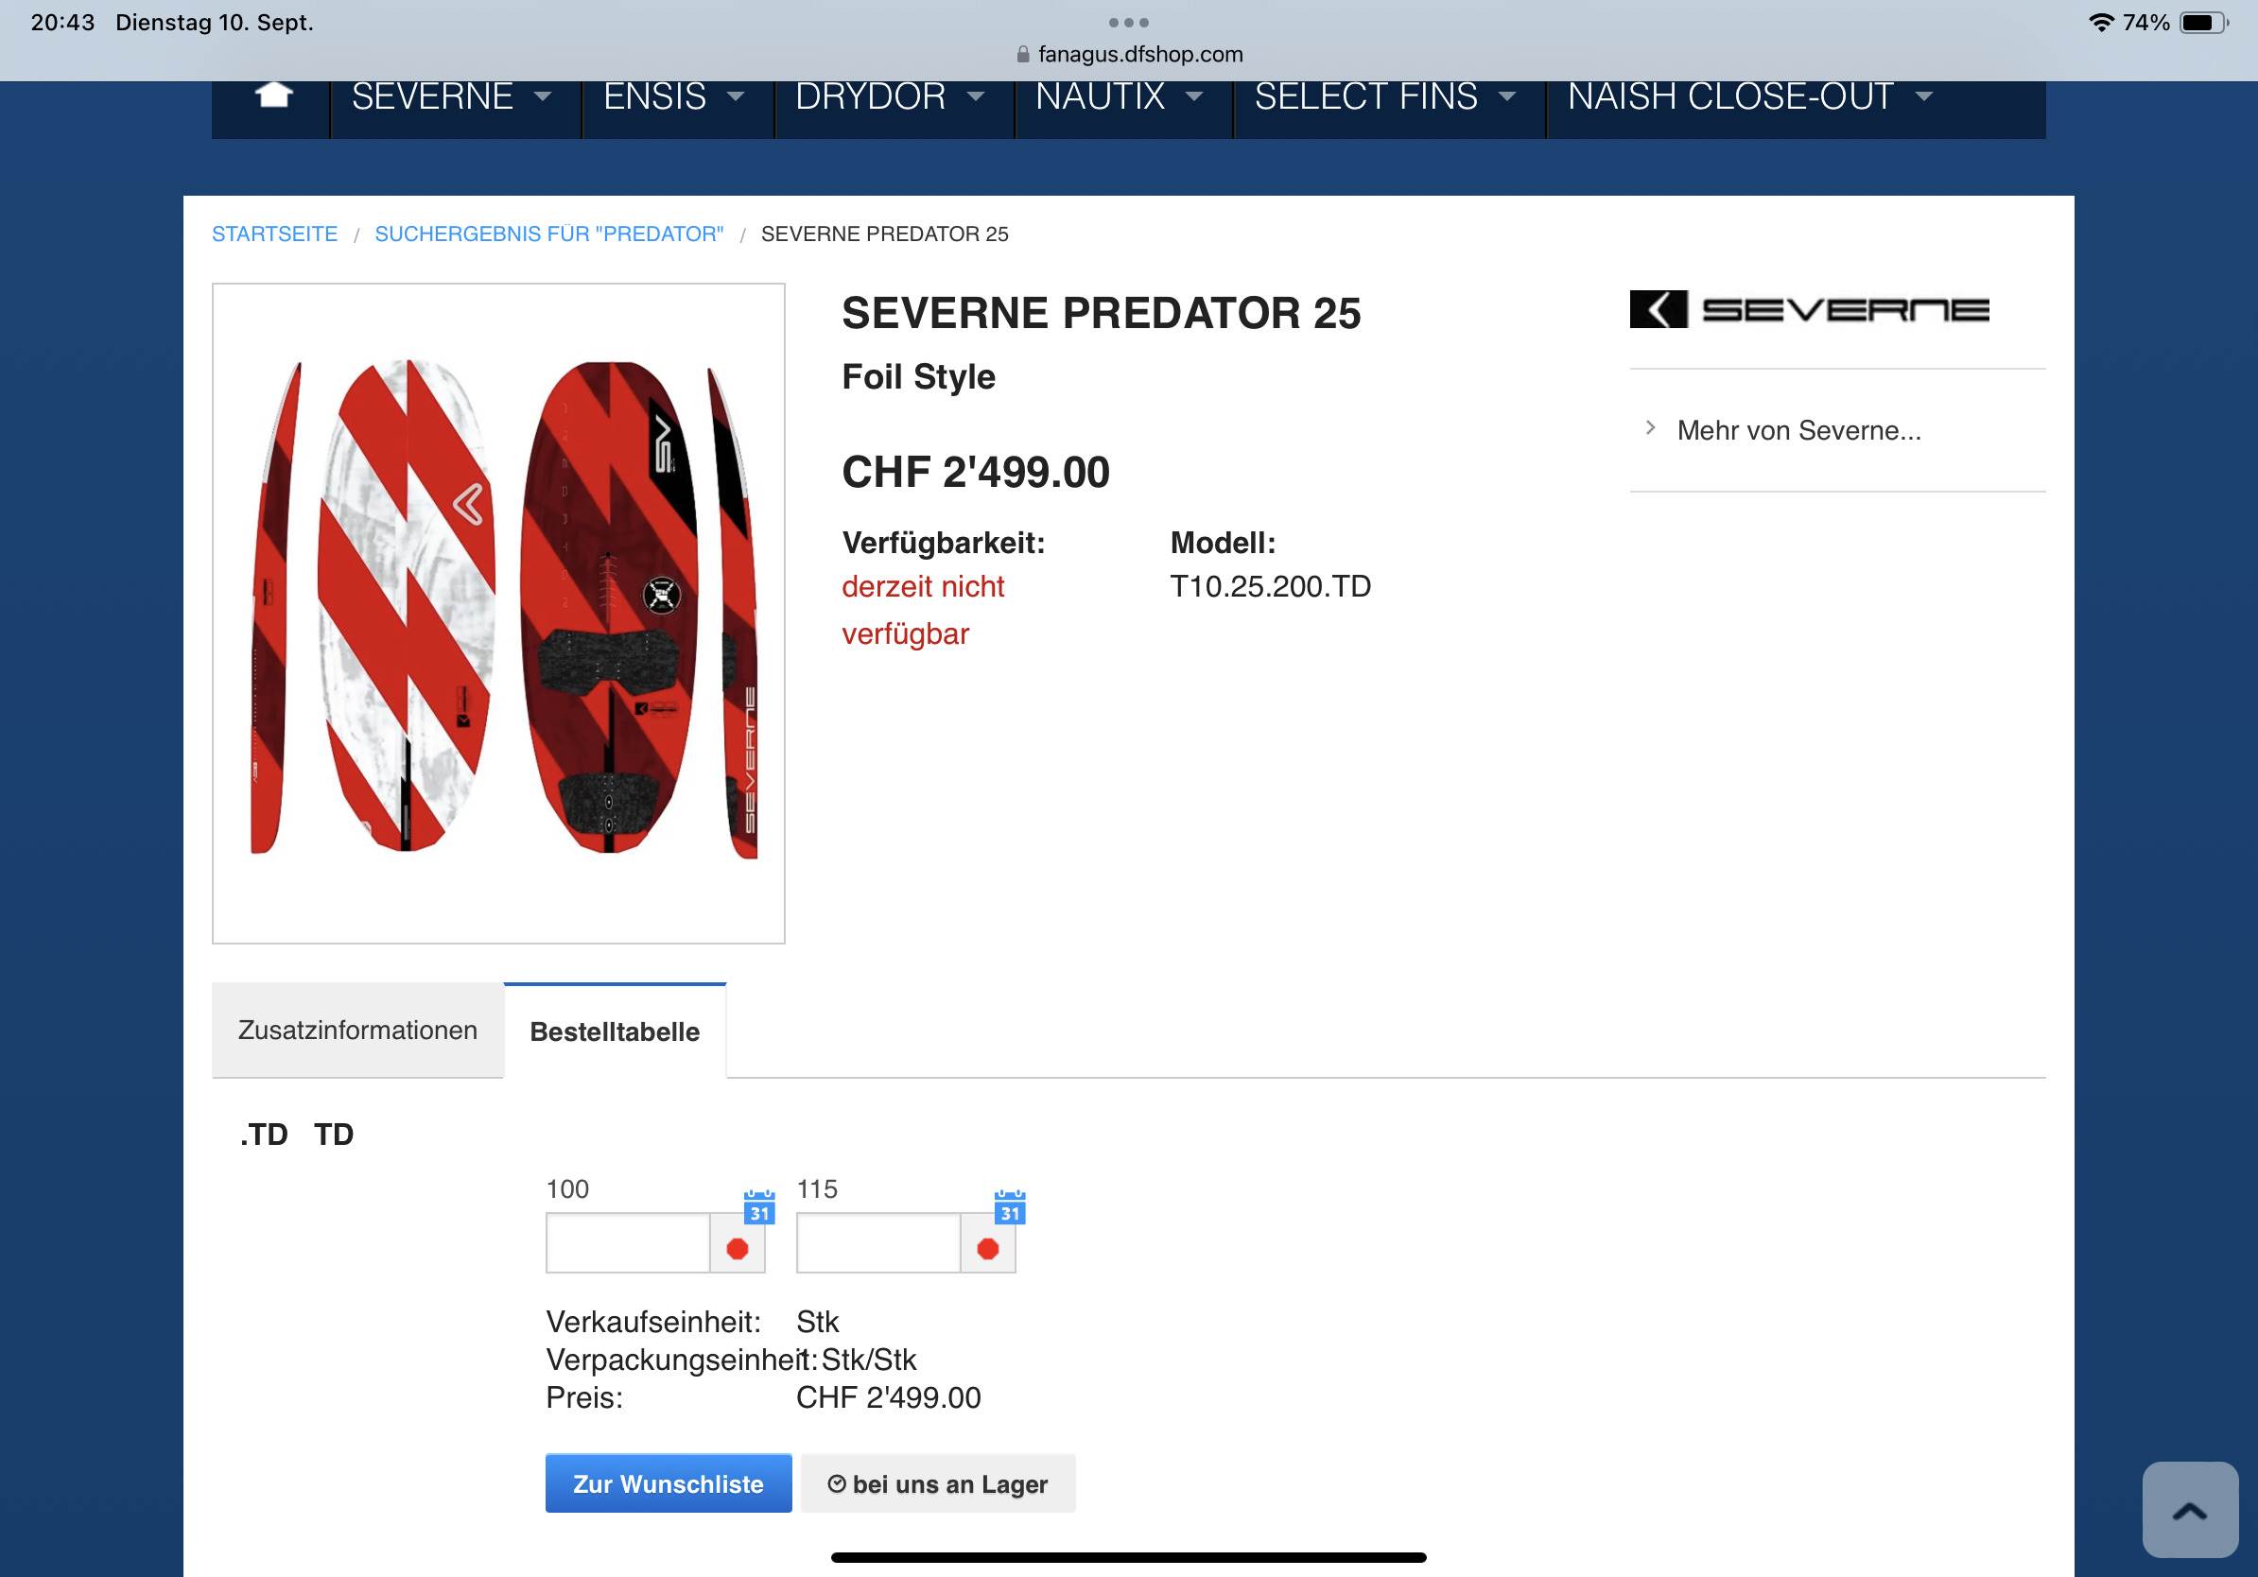The height and width of the screenshot is (1577, 2258).
Task: Open calendar icon for size 100
Action: pyautogui.click(x=759, y=1206)
